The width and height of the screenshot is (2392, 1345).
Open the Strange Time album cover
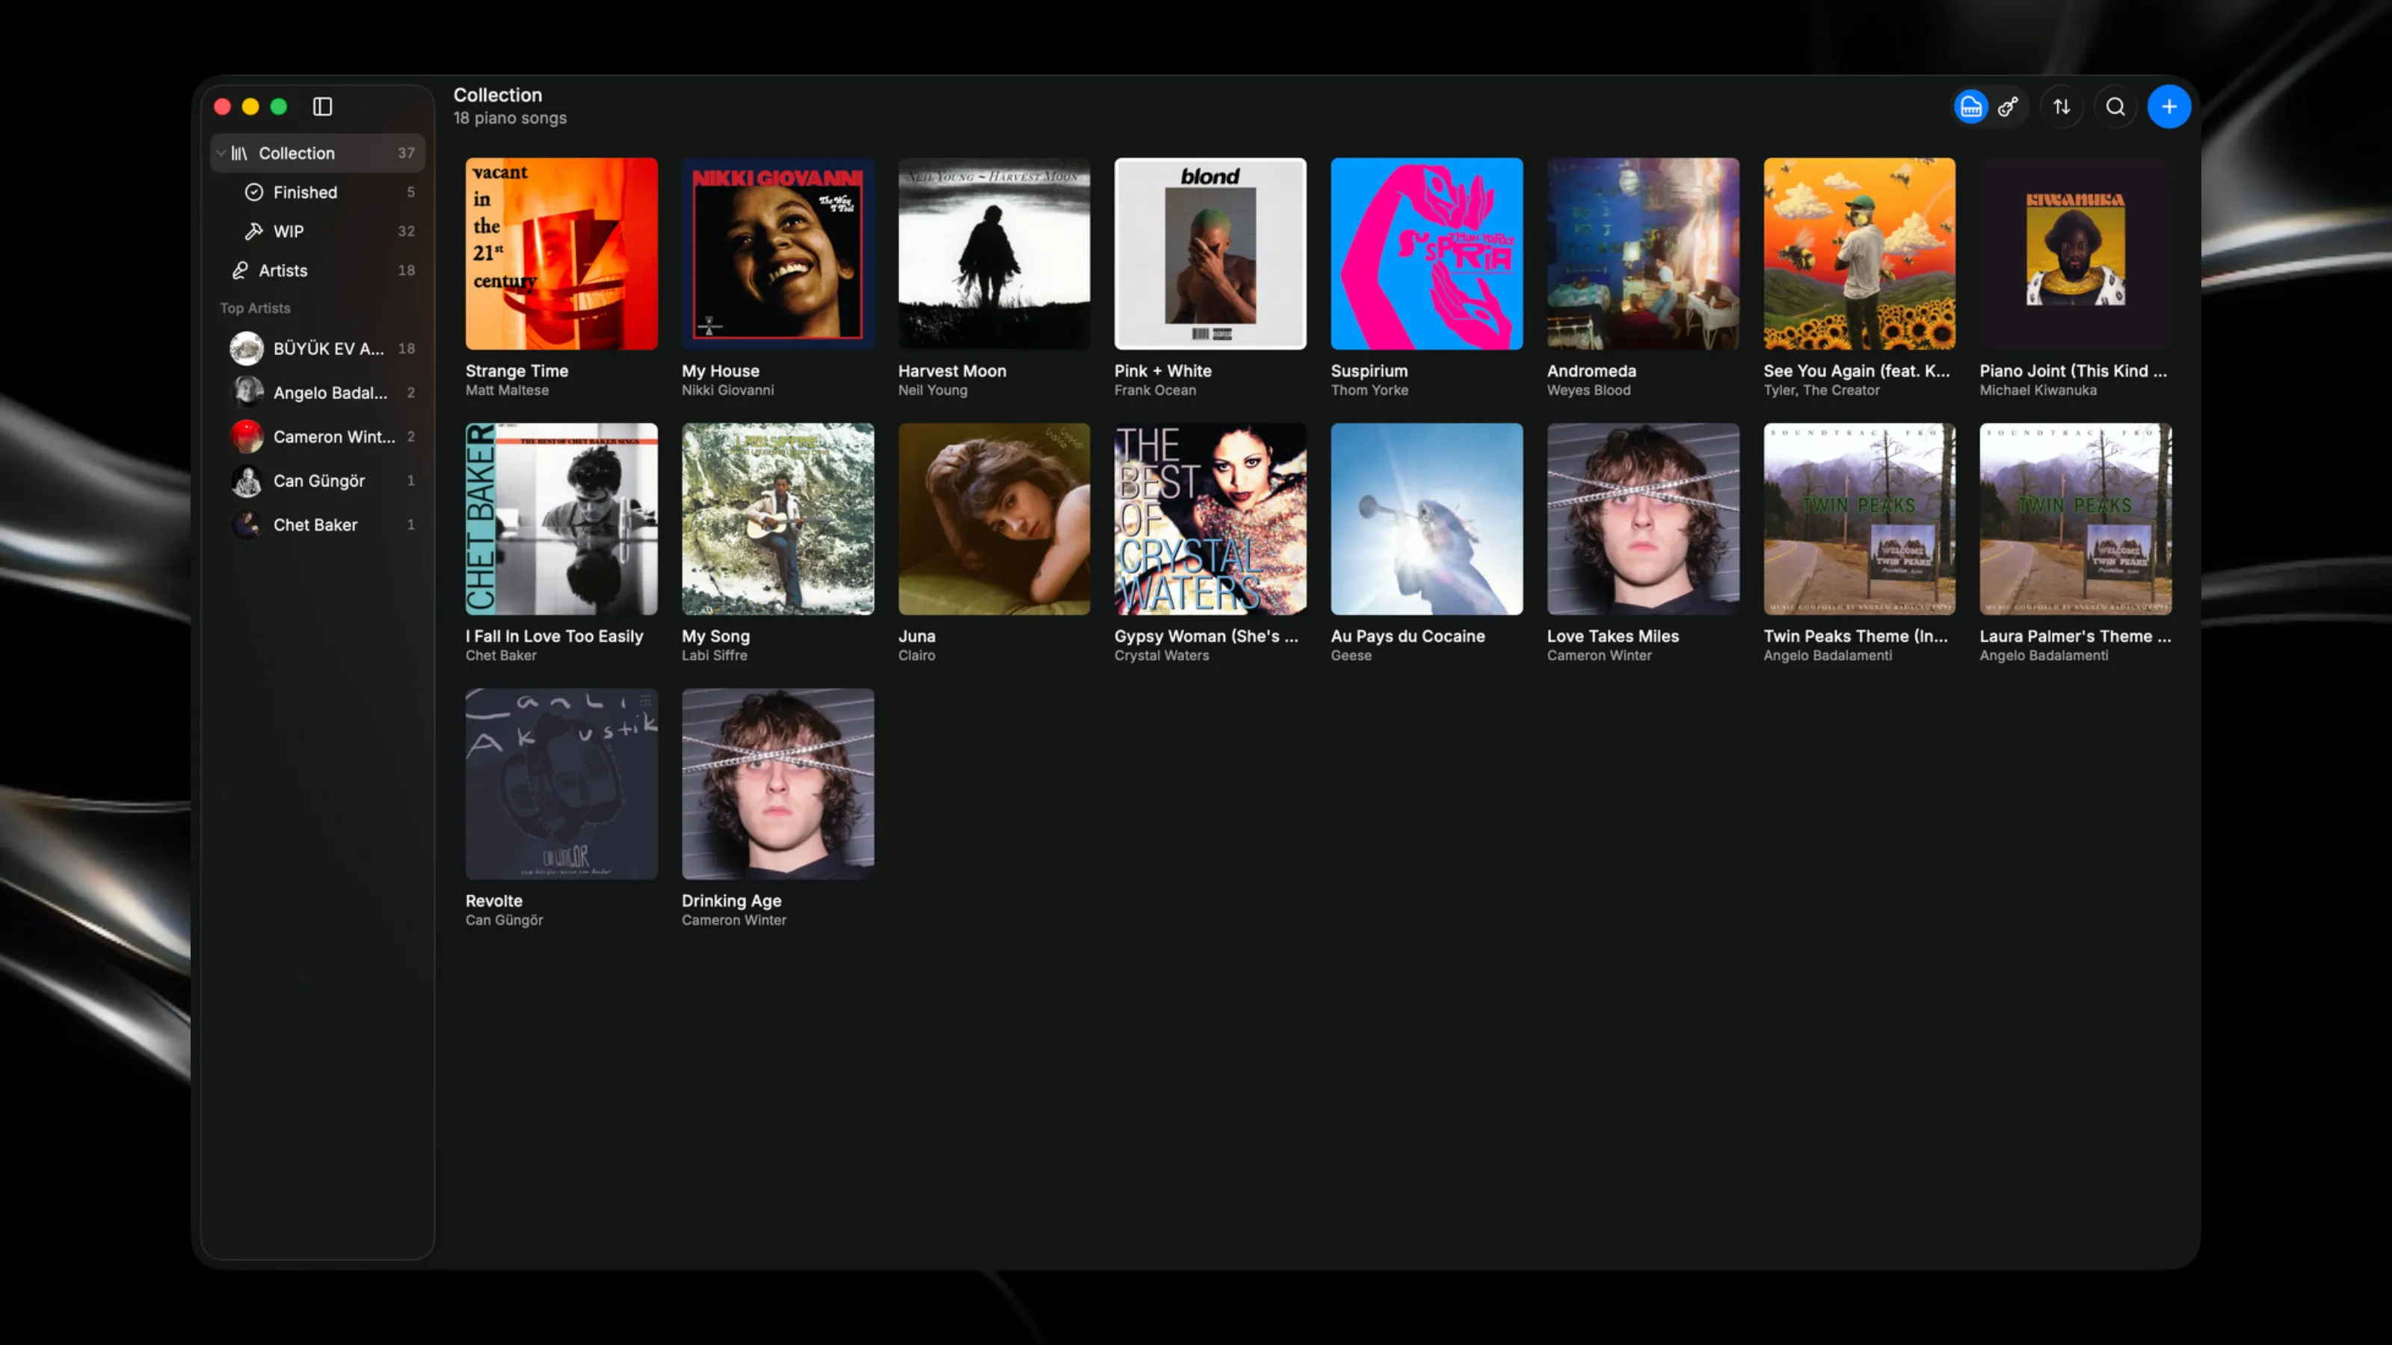pyautogui.click(x=562, y=253)
